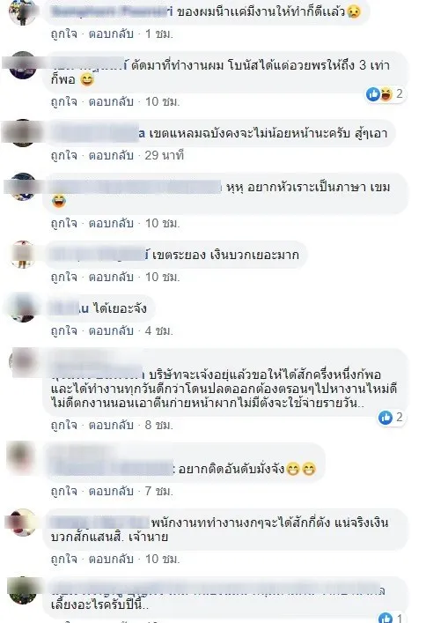Click the avatar beside the อยากติดอันดับมั่งจัง comment
This screenshot has height=623, width=426.
point(23,457)
